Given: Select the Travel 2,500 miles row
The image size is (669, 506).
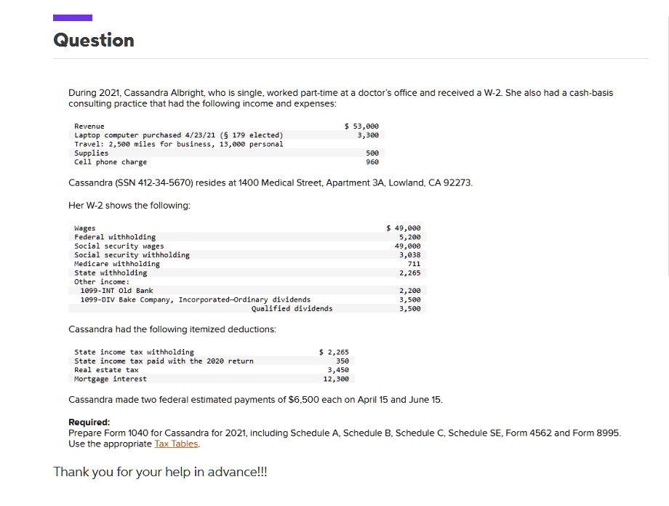Looking at the screenshot, I should [227, 144].
